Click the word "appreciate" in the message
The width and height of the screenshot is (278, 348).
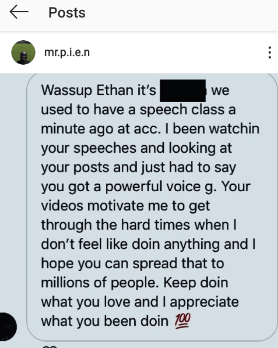[205, 303]
